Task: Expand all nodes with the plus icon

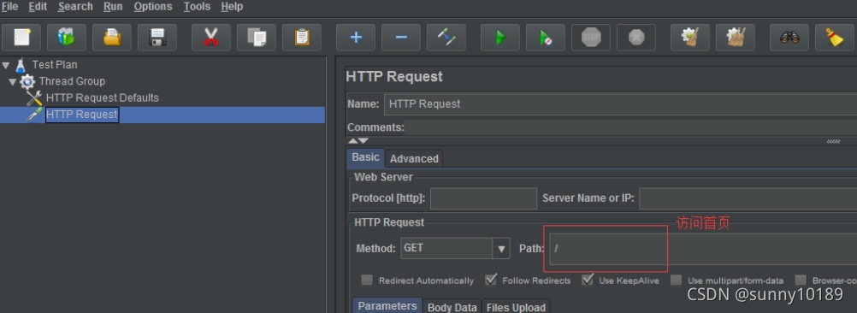Action: point(356,38)
